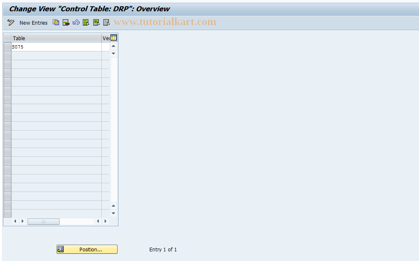This screenshot has width=419, height=261.
Task: Click the second empty Table input cell
Action: click(57, 64)
